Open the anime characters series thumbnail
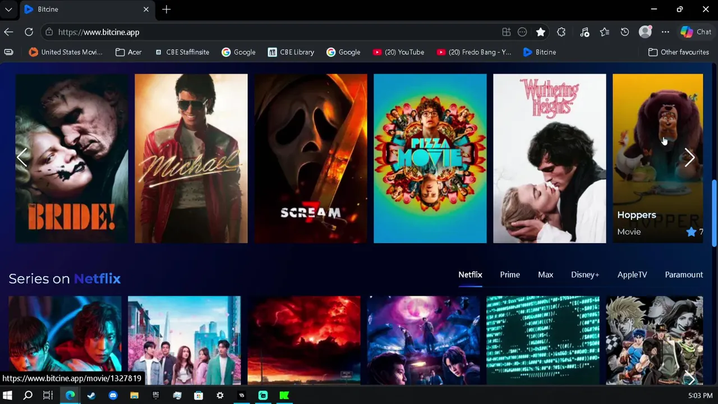Screen dimensions: 718x404 tap(654, 340)
